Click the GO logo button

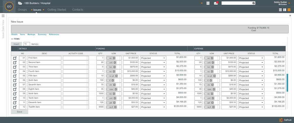[9, 6]
